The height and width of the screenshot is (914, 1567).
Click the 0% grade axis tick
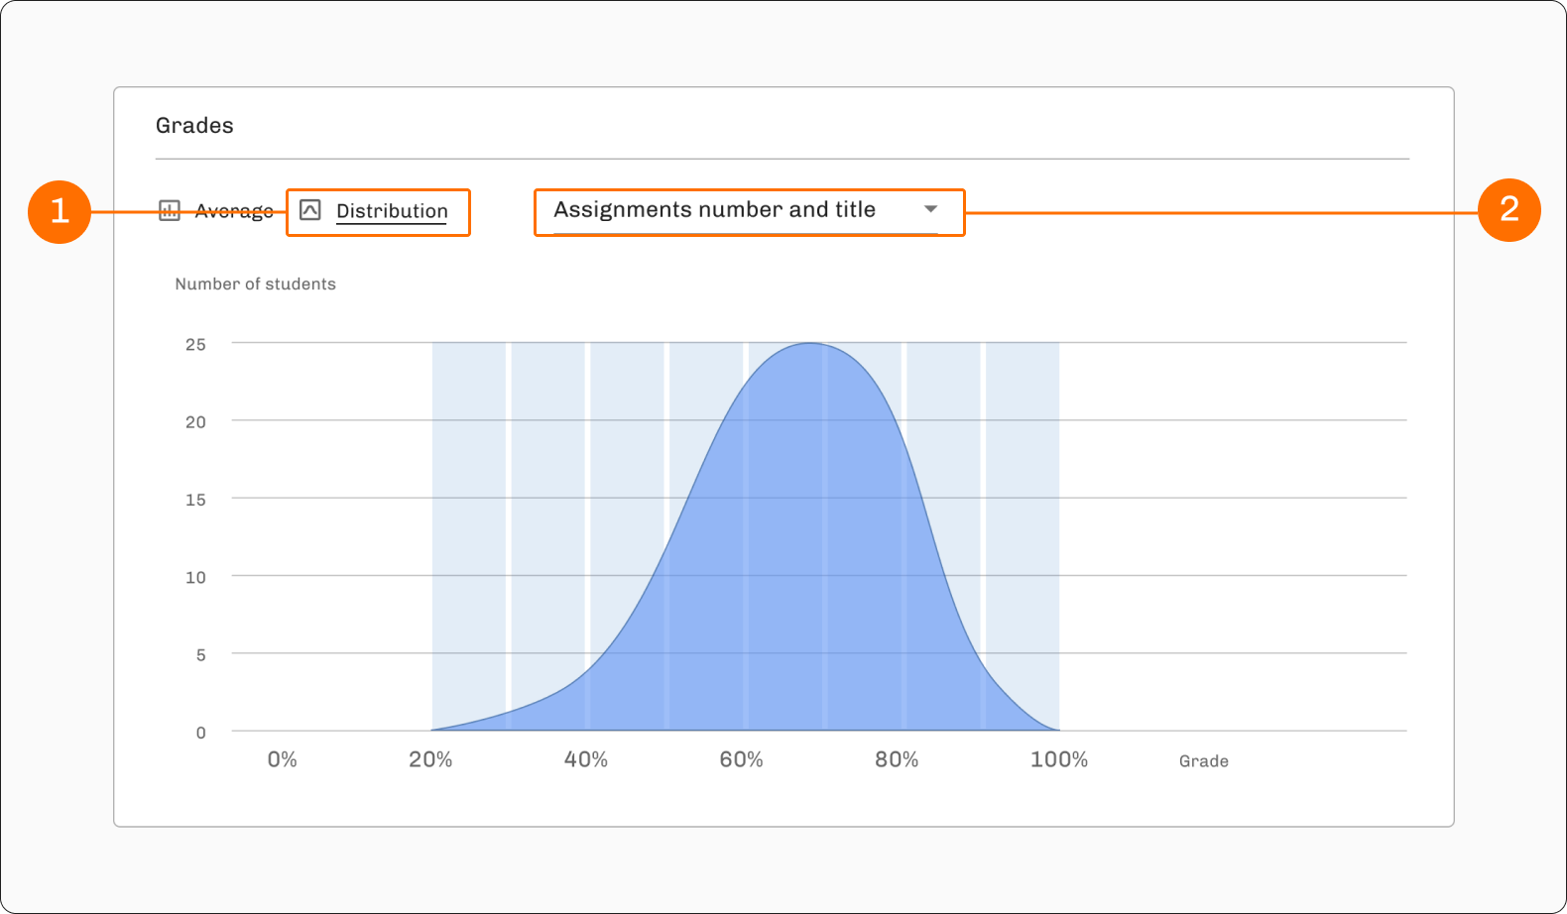tap(282, 759)
